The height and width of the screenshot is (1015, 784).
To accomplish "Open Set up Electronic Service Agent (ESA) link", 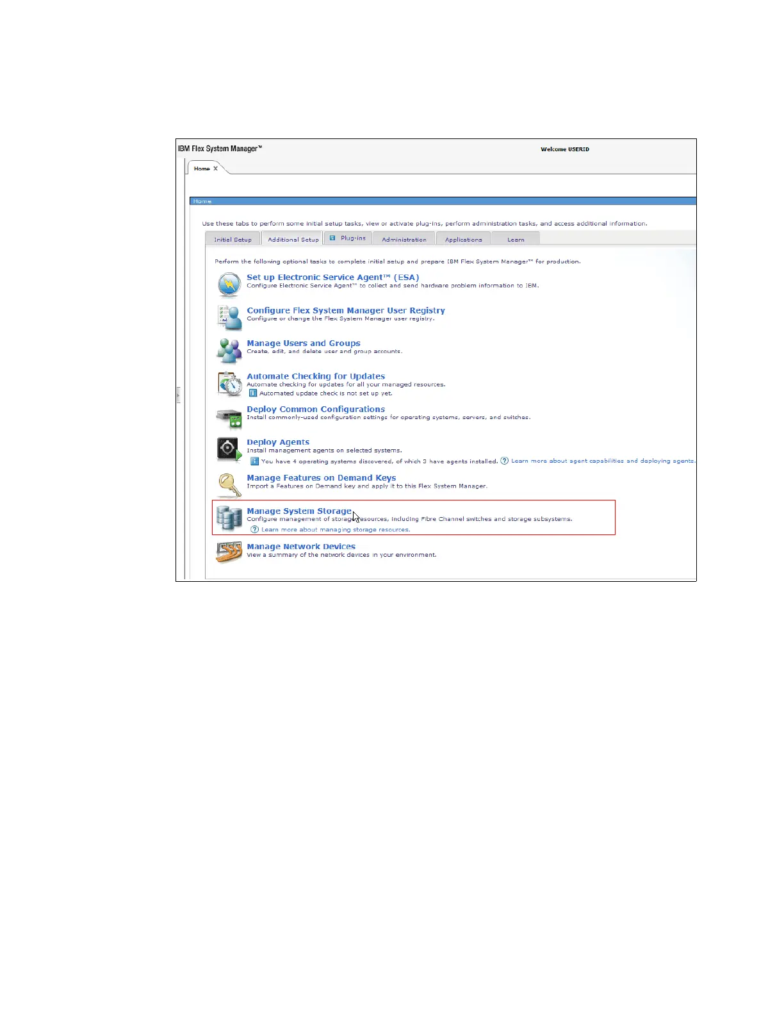I will 333,277.
